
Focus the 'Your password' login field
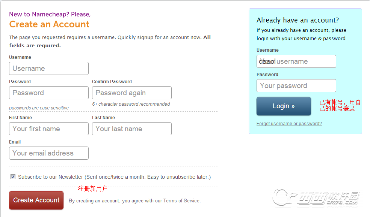click(x=296, y=86)
